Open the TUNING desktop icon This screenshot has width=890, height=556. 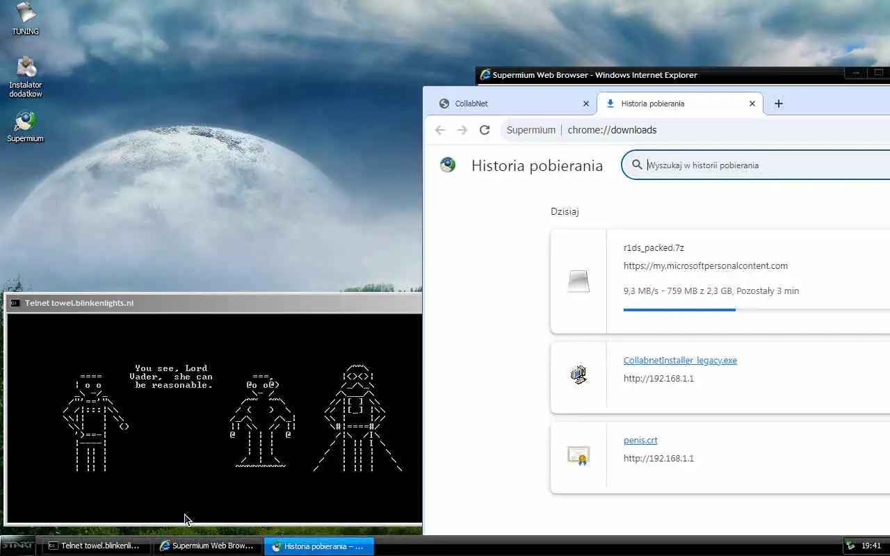coord(26,18)
